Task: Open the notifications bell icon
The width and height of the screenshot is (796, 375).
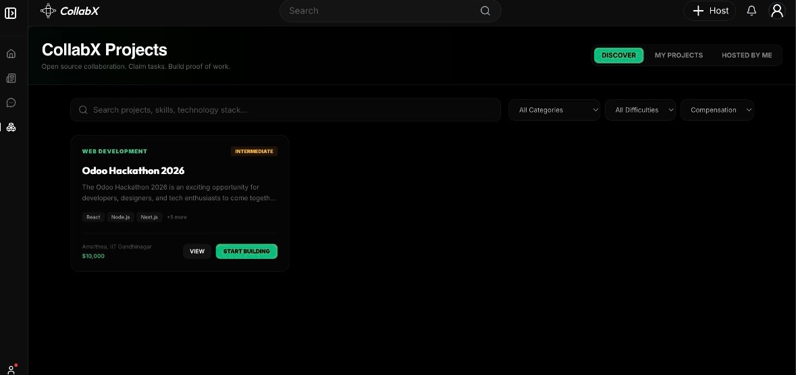Action: point(752,11)
